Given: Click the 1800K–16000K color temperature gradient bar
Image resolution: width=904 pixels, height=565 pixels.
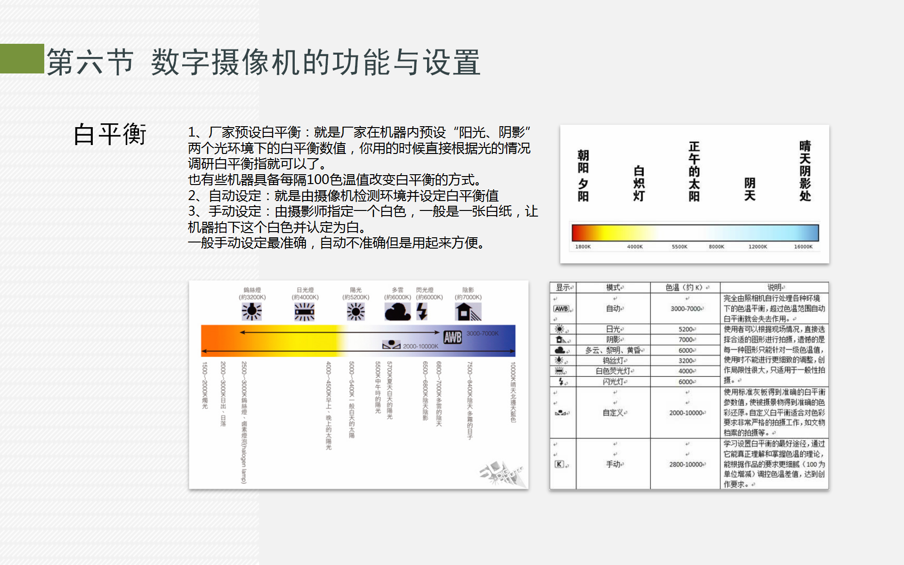Looking at the screenshot, I should pos(695,233).
